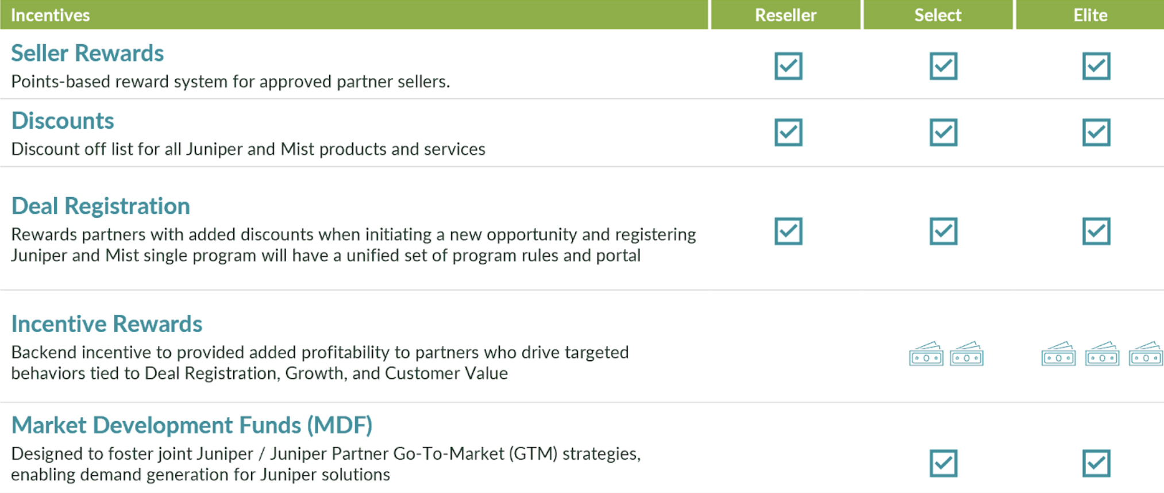This screenshot has height=493, width=1164.
Task: Toggle MDF checkbox for Elite tier
Action: [1096, 463]
